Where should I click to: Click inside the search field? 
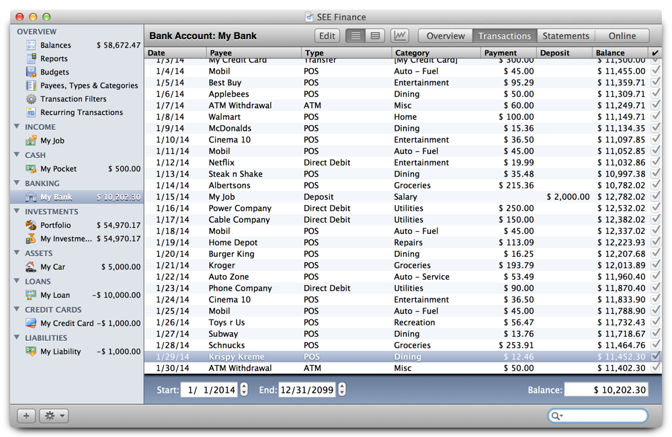[x=597, y=415]
